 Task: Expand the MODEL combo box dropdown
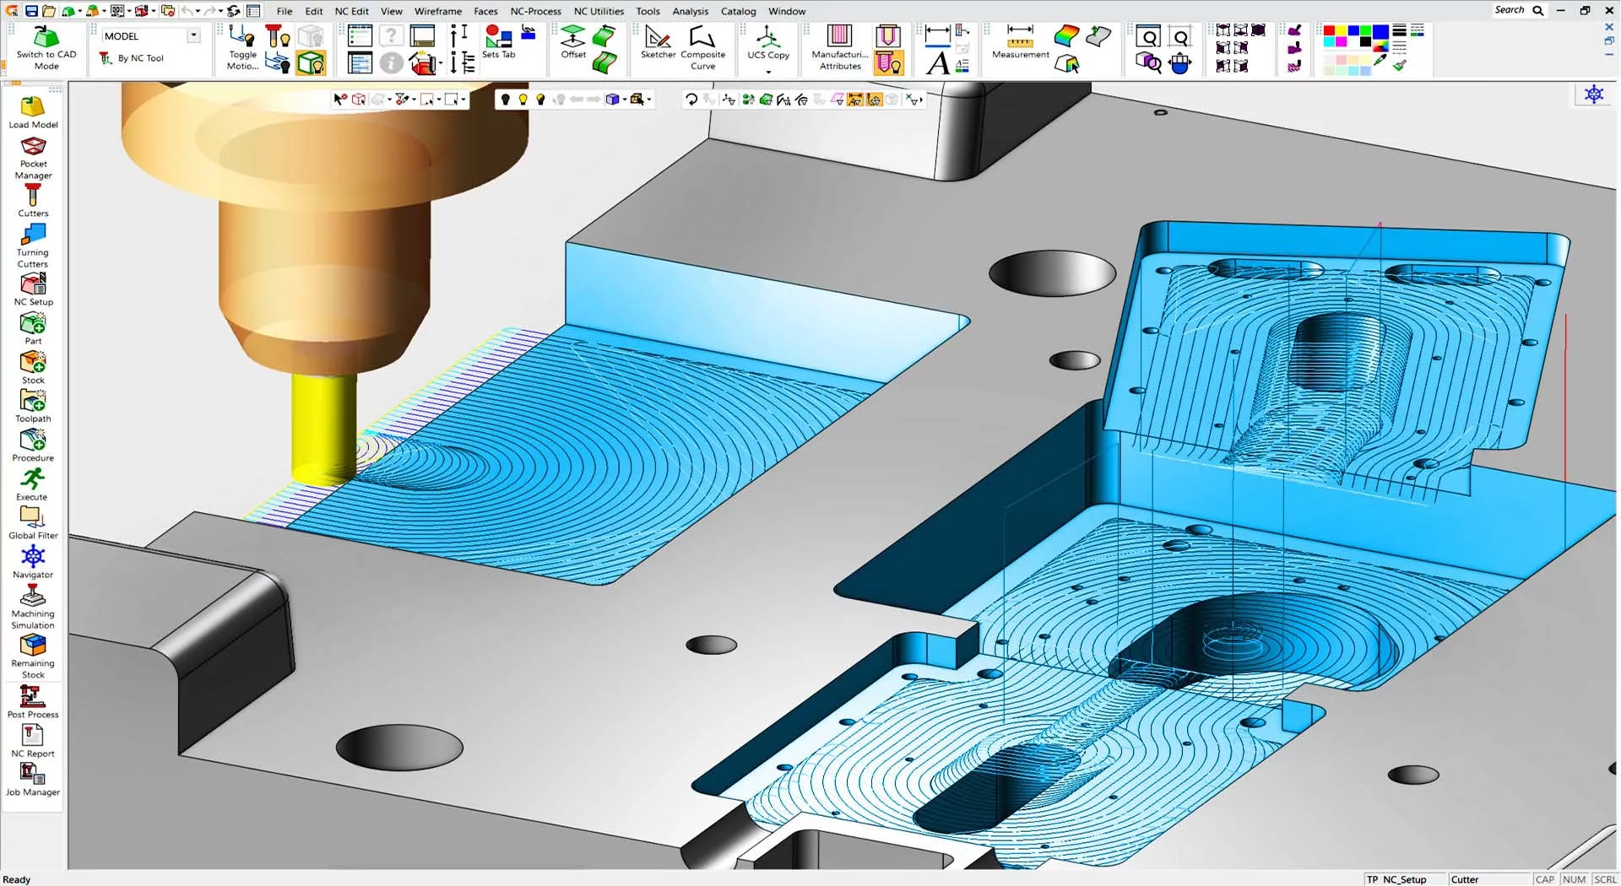(x=193, y=35)
